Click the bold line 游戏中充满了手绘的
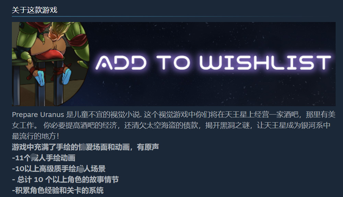This screenshot has width=343, height=197. [x=85, y=147]
